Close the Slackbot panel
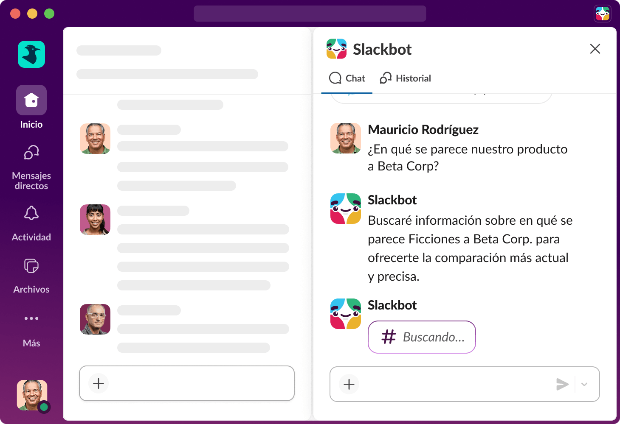620x424 pixels. click(x=595, y=49)
